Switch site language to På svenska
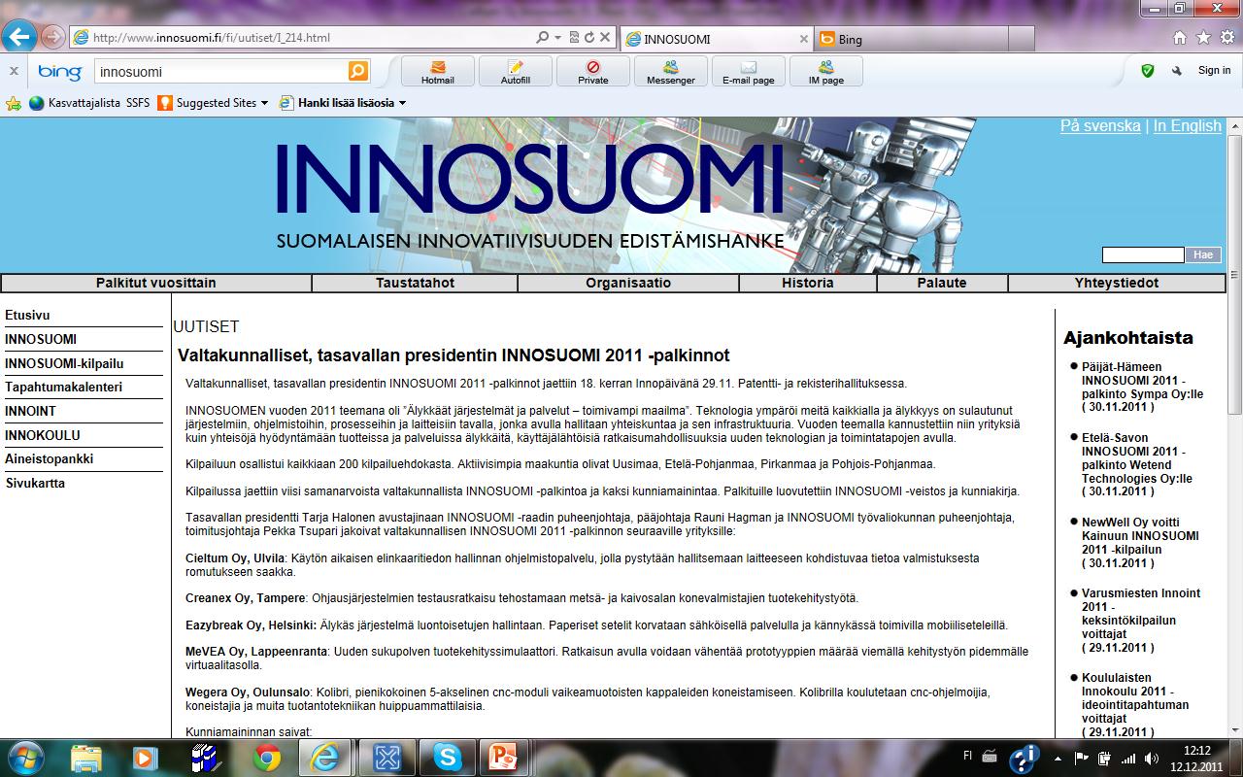1243x777 pixels. (x=1100, y=125)
